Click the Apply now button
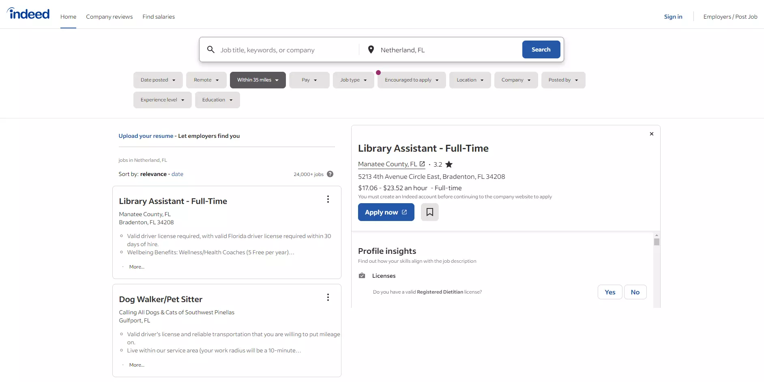Screen dimensions: 764x382 386,212
